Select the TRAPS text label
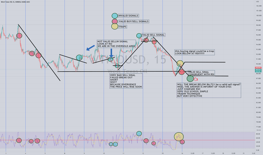The image size is (263, 155). [x=122, y=27]
